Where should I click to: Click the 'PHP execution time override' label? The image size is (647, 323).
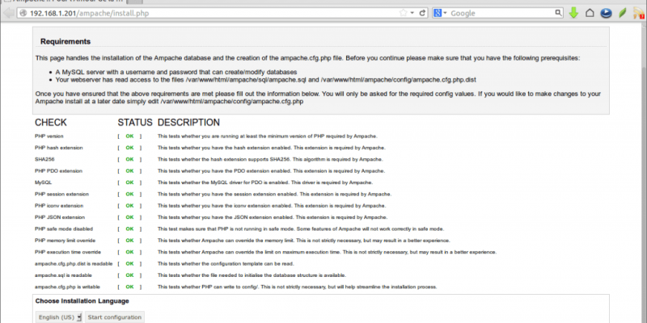tap(68, 252)
